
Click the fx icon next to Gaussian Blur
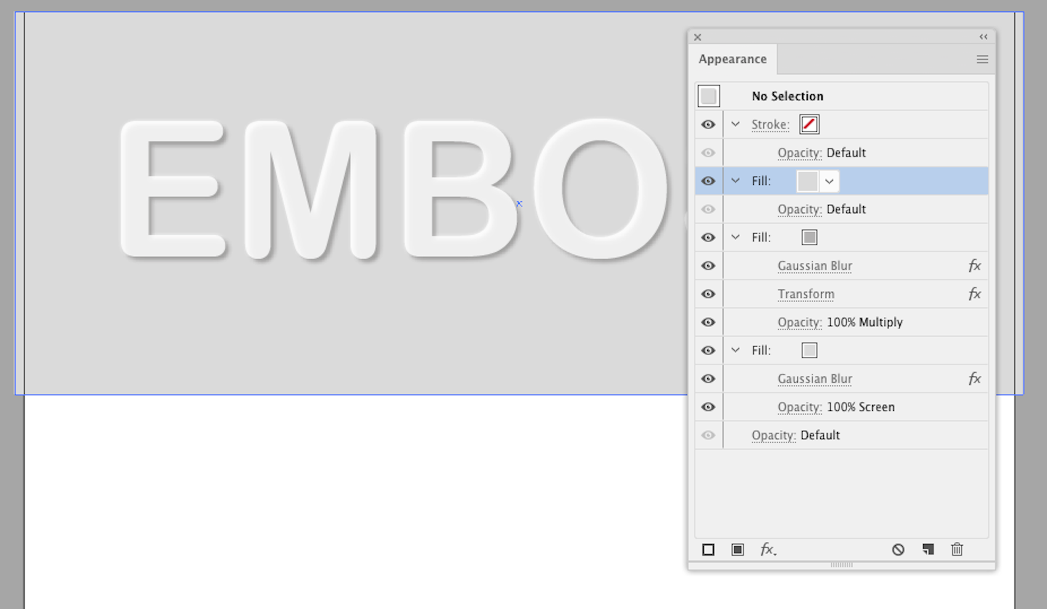coord(975,266)
